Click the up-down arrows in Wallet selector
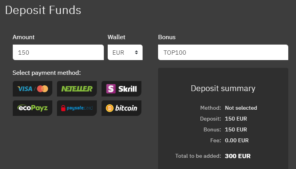The width and height of the screenshot is (296, 169). [136, 52]
